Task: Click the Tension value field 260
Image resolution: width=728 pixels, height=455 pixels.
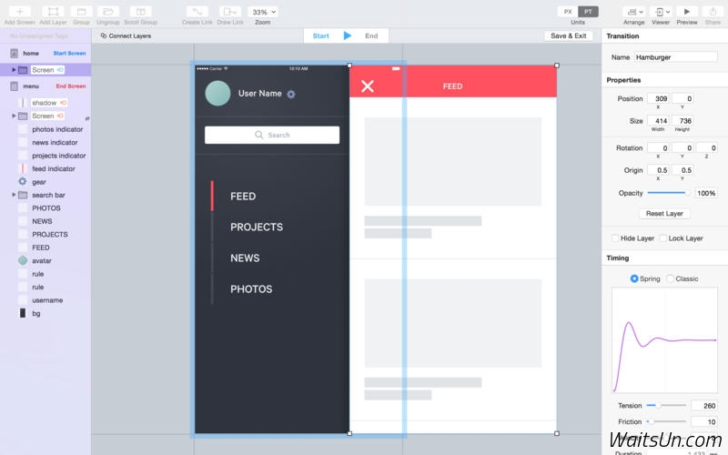Action: click(x=703, y=405)
